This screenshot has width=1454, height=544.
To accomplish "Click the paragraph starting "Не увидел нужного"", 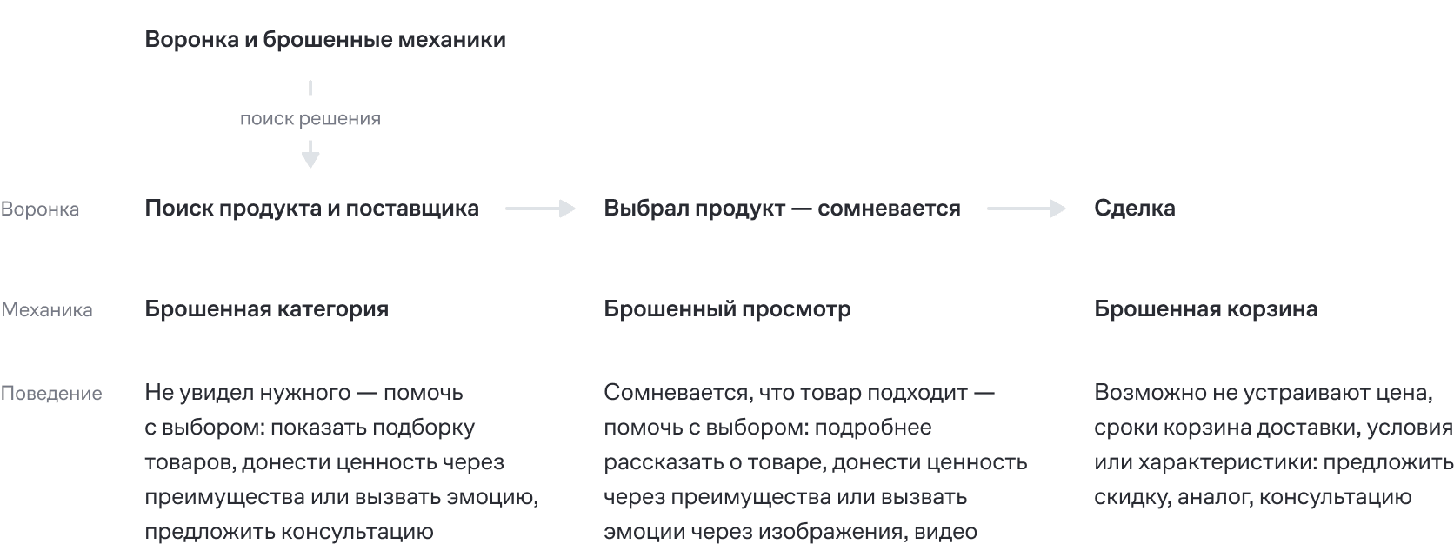I will click(x=341, y=461).
